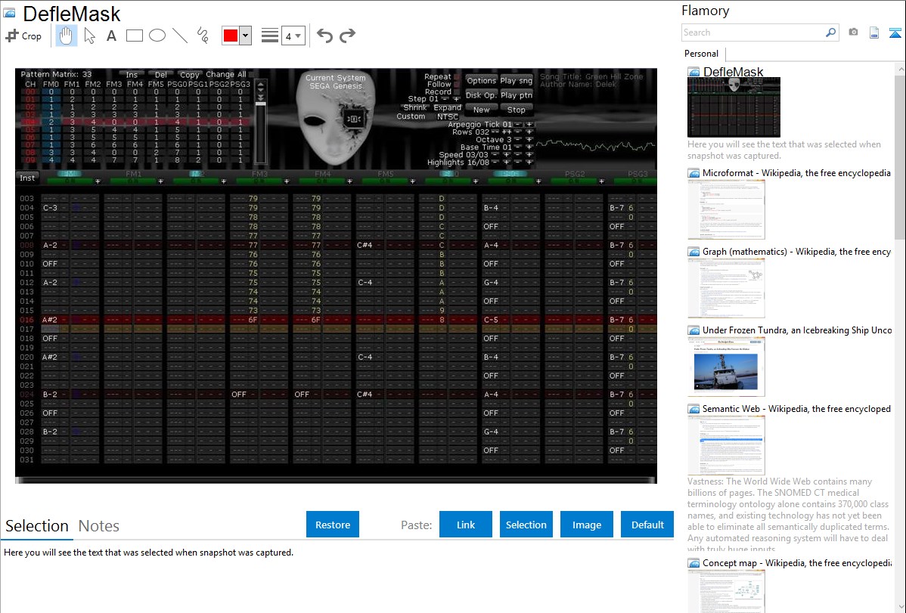Click the icon beside Under Frozen Tundra entry

pos(693,330)
